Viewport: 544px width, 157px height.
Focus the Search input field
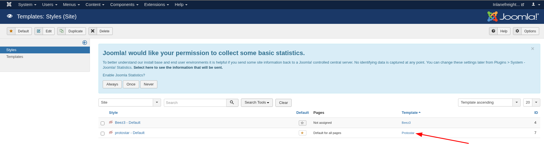[x=195, y=103]
